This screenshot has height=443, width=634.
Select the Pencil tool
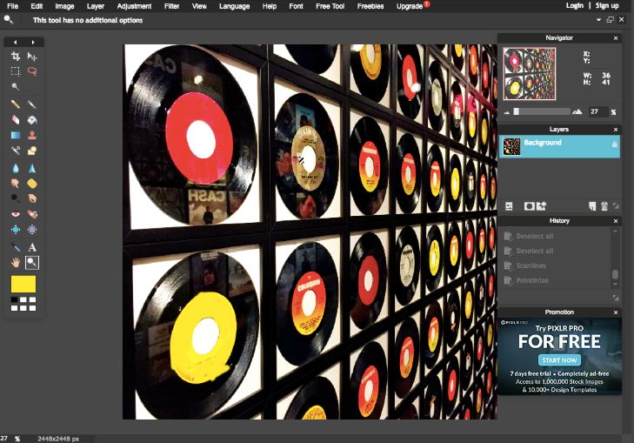coord(16,104)
